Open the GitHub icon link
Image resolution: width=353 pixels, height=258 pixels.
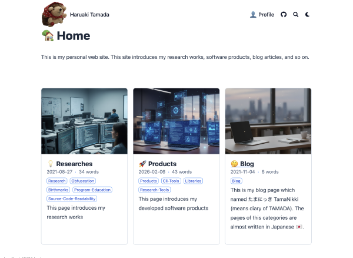[284, 15]
